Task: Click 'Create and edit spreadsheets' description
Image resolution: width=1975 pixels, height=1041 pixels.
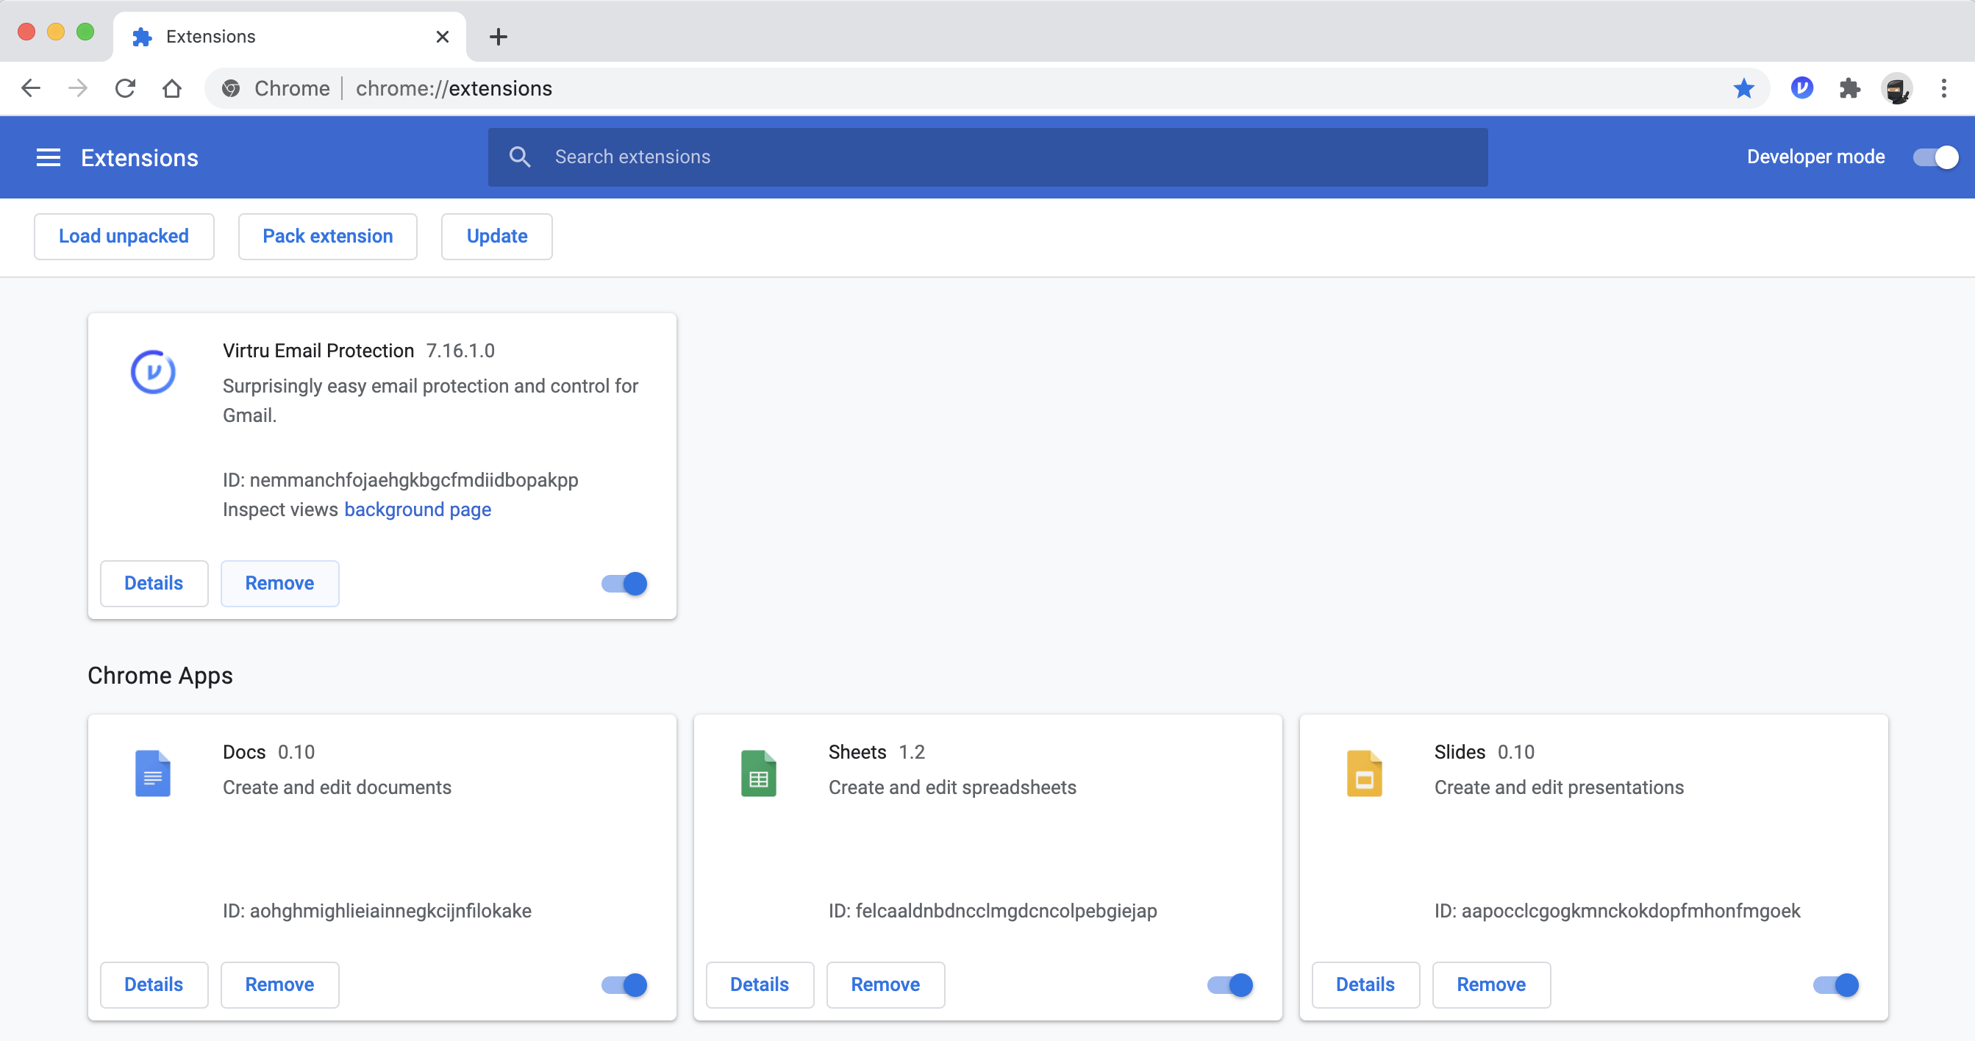Action: pyautogui.click(x=952, y=787)
